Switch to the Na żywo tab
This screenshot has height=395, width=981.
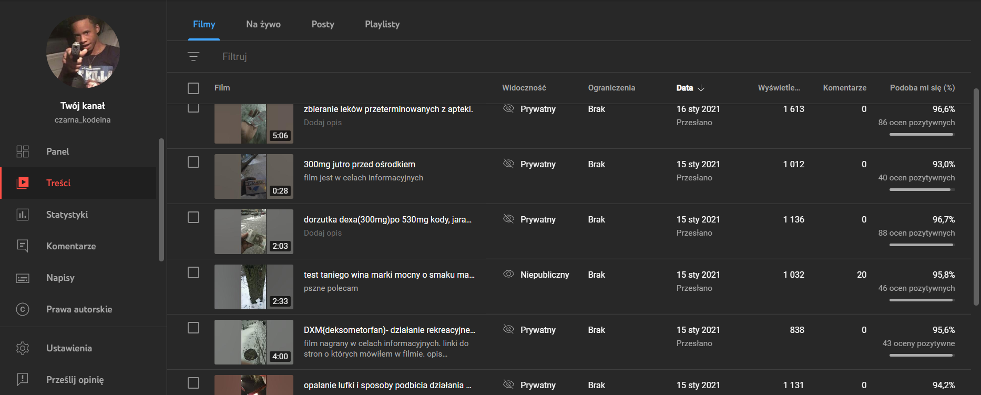(263, 24)
